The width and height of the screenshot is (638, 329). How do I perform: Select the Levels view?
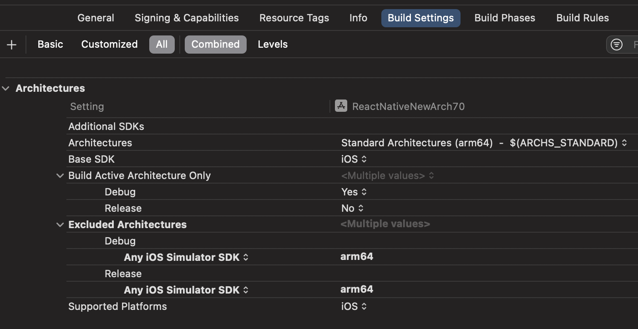point(273,44)
